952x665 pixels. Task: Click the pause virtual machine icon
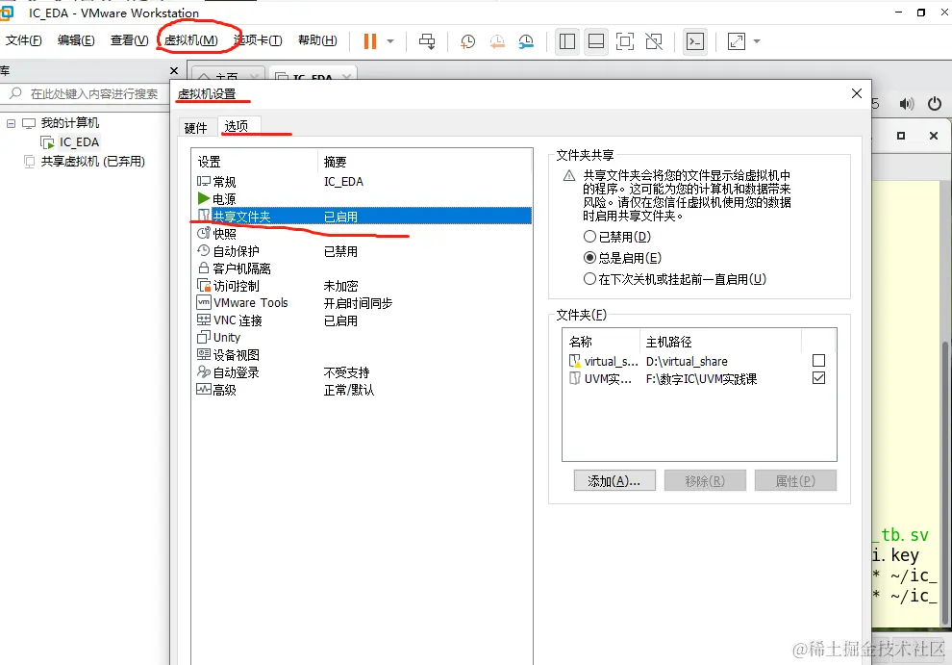pos(370,41)
